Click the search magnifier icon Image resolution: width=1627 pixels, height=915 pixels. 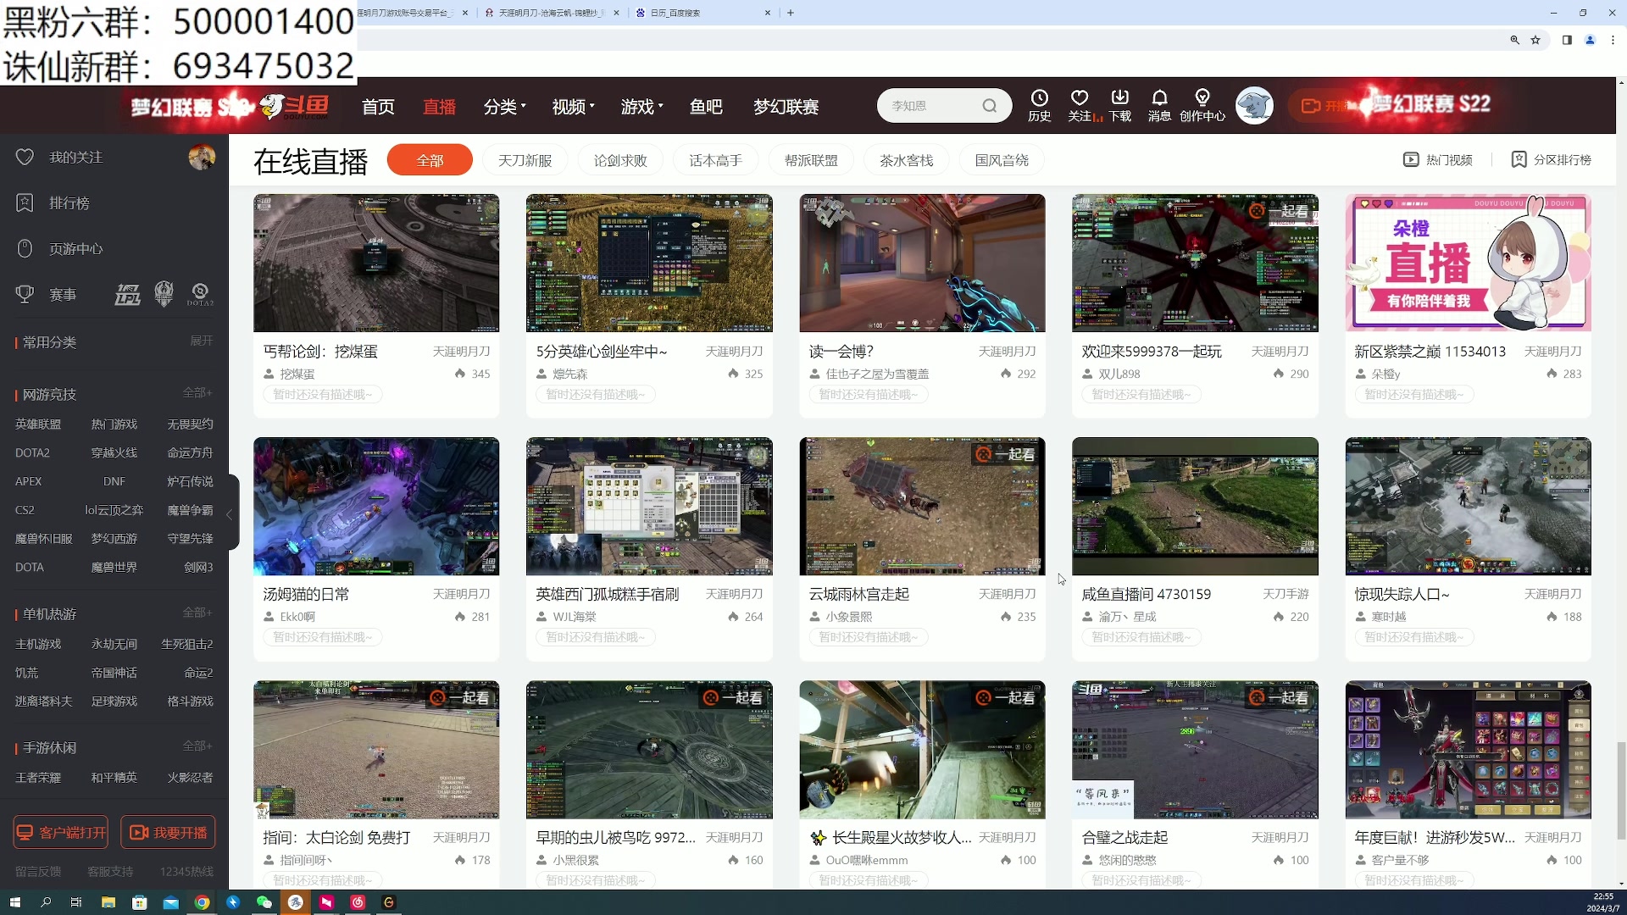(x=989, y=106)
